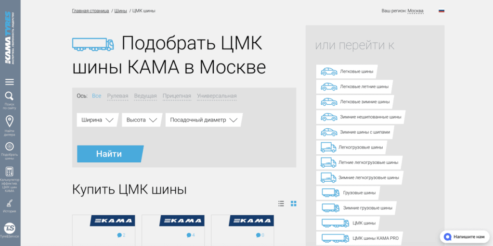
Task: Click the site search magnifier icon
Action: click(10, 96)
